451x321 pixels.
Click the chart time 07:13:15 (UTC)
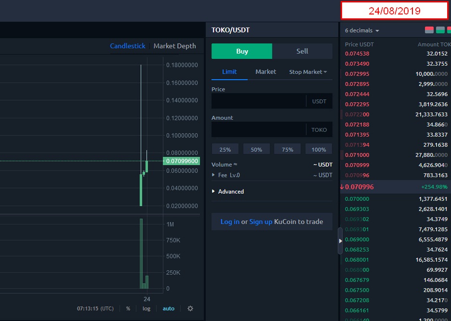[95, 308]
